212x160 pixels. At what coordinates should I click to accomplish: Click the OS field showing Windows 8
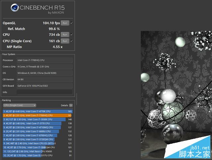pos(44,73)
